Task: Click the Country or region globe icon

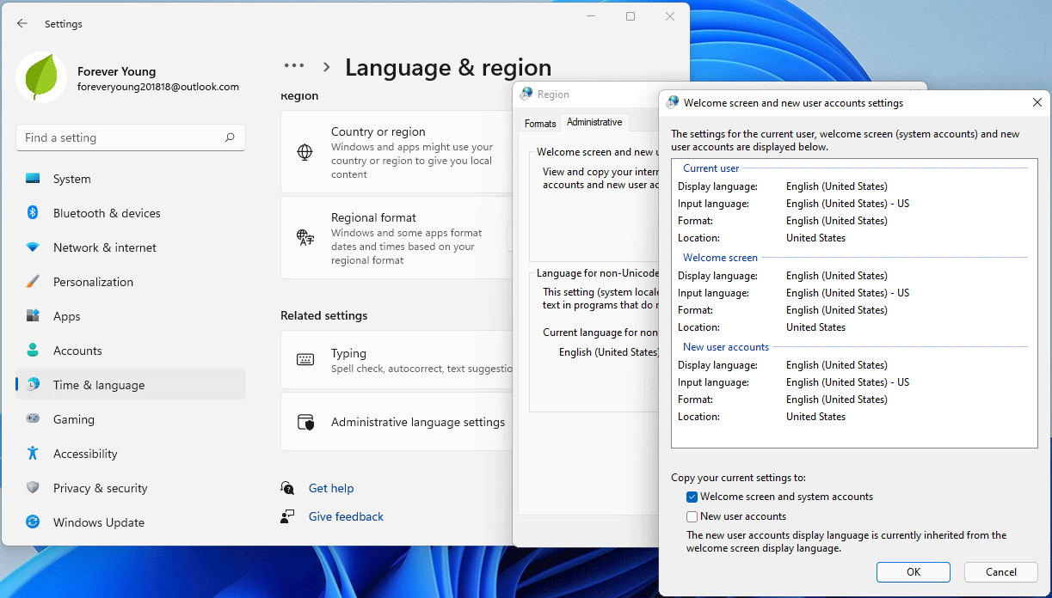Action: [305, 152]
